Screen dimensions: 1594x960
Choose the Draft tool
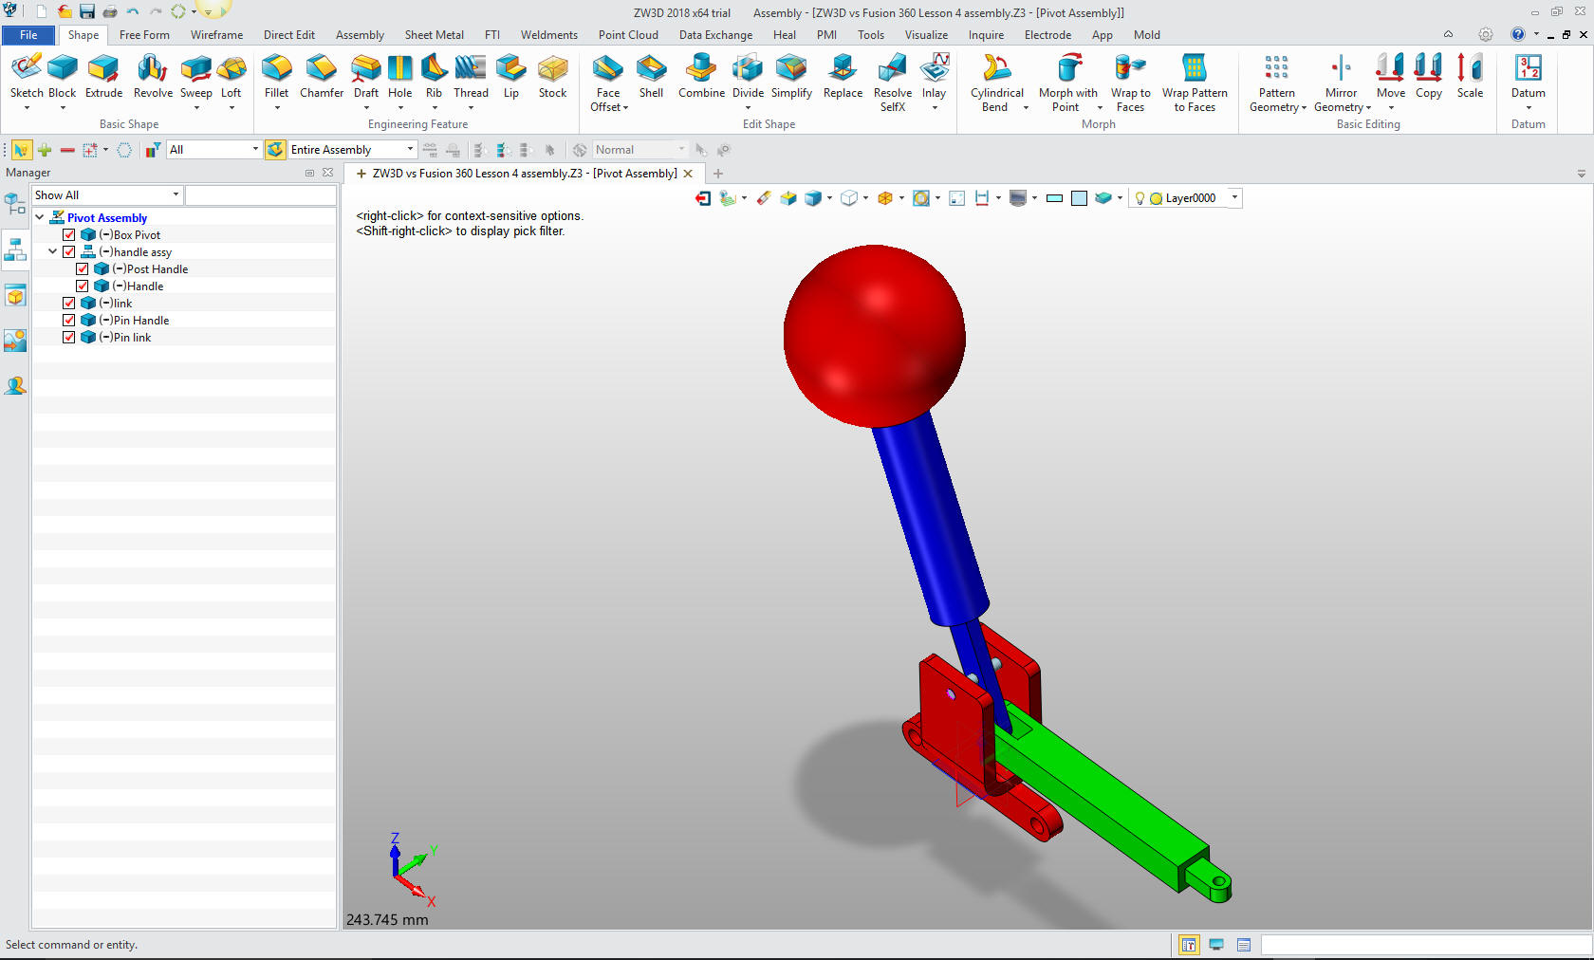tap(366, 76)
